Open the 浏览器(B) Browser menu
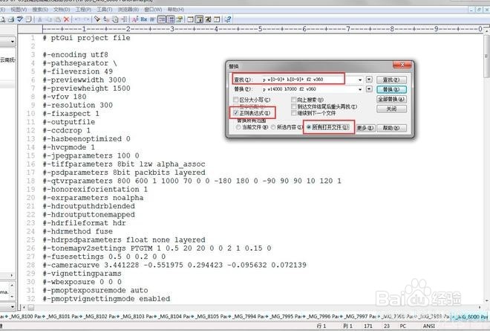490x331 pixels. tap(128, 10)
